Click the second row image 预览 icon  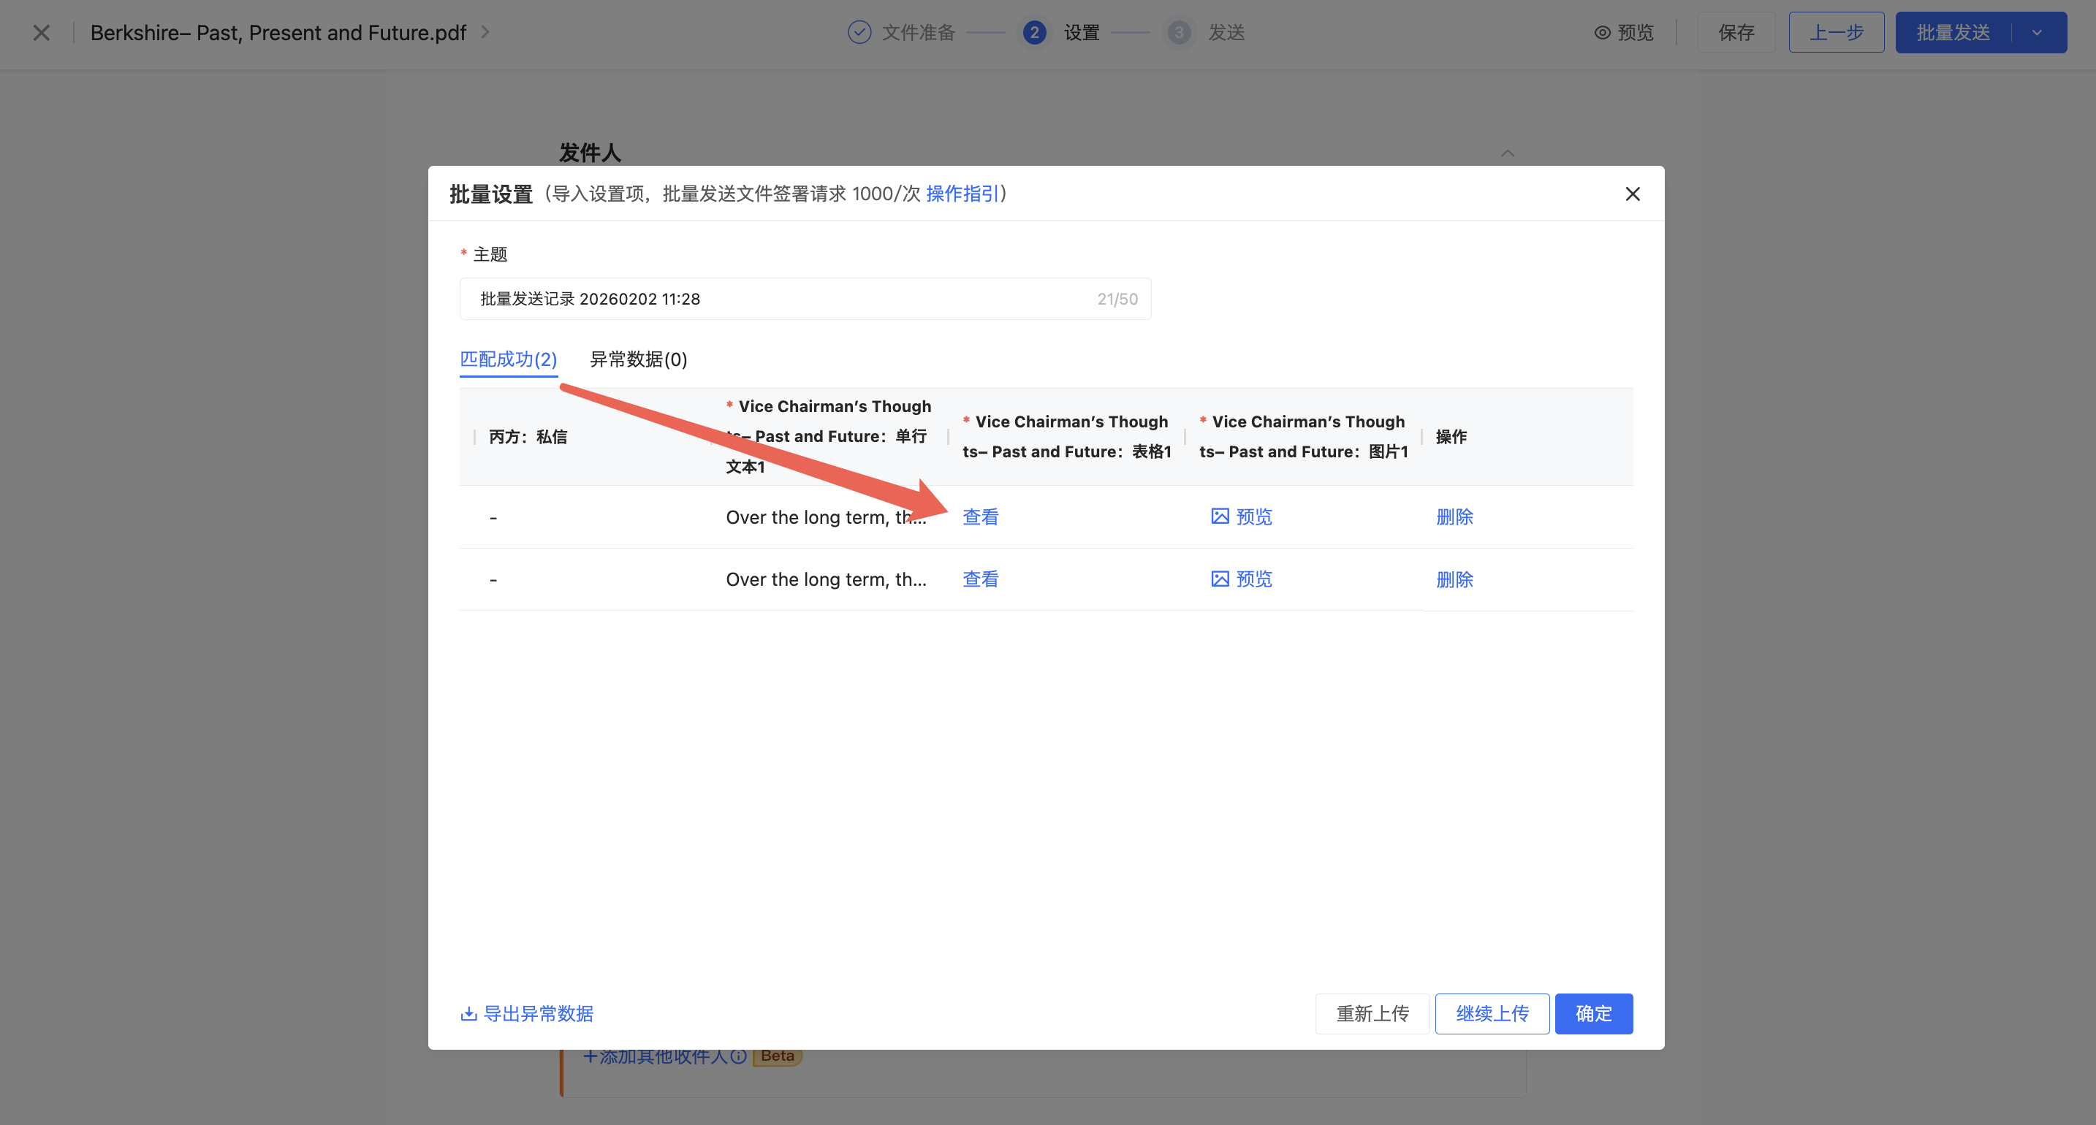1220,579
